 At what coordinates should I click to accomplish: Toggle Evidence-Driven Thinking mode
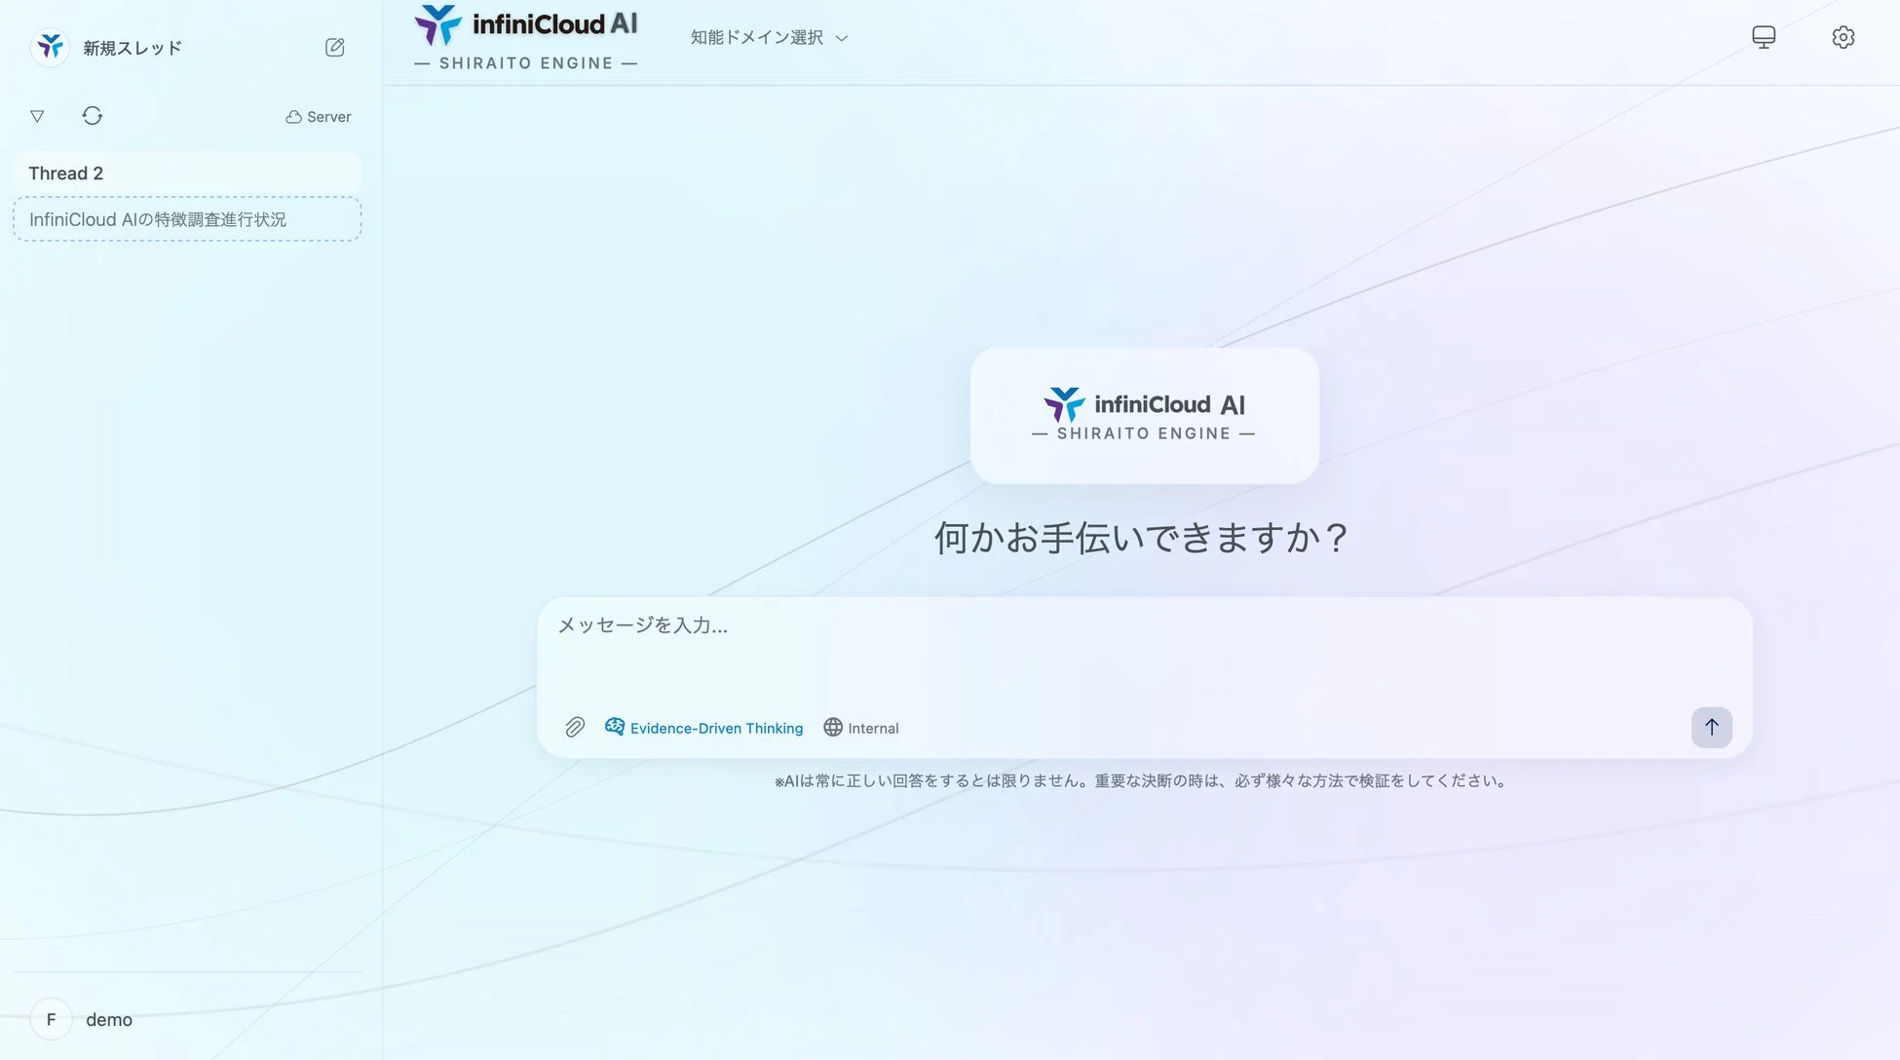coord(703,728)
